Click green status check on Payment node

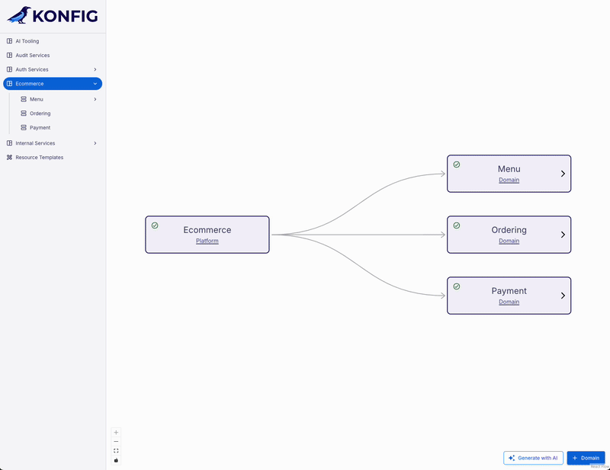coord(457,286)
